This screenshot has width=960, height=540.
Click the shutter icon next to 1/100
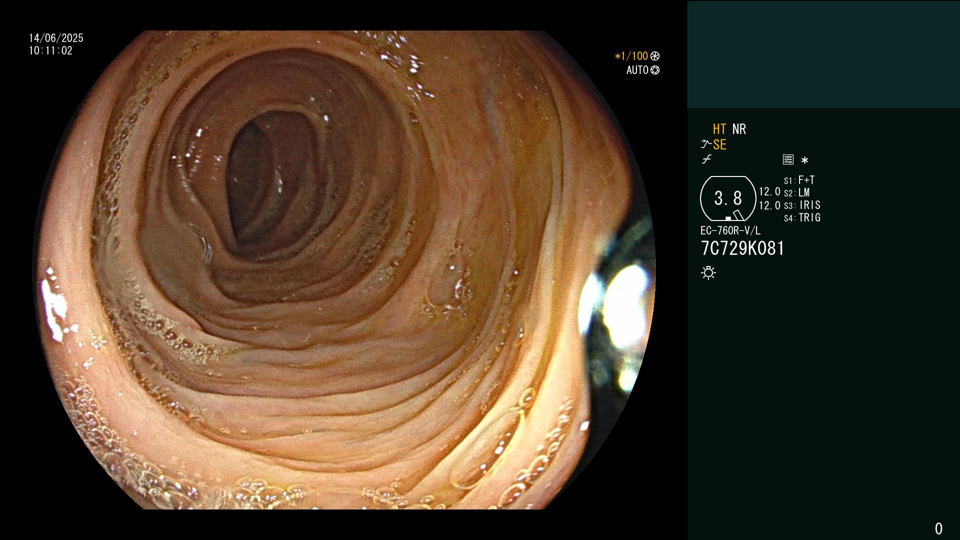[x=655, y=56]
